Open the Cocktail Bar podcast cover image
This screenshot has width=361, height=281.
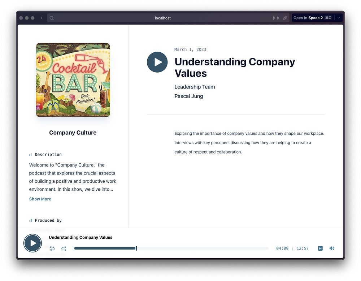(x=73, y=80)
